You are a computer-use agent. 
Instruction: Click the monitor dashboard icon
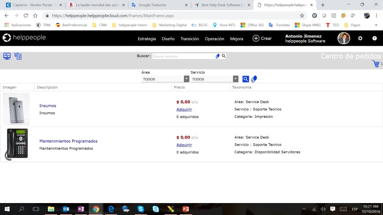[x=7, y=56]
